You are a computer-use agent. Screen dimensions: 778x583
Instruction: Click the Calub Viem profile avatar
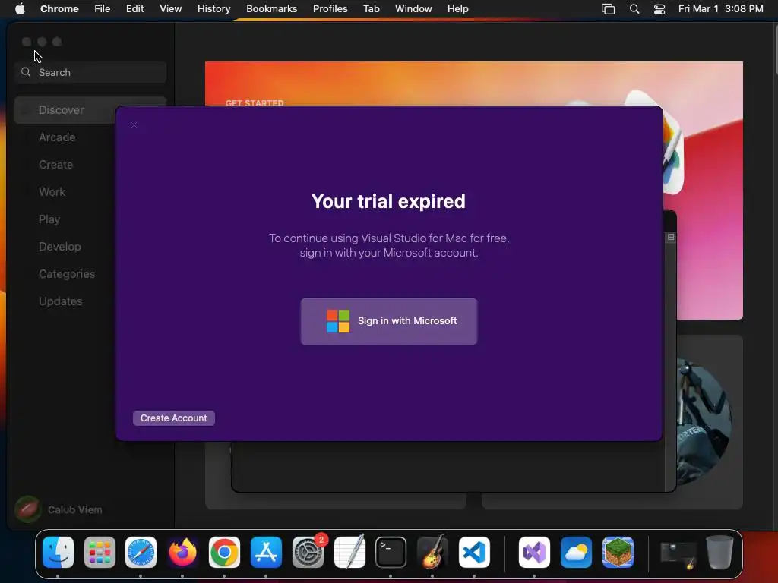coord(28,509)
